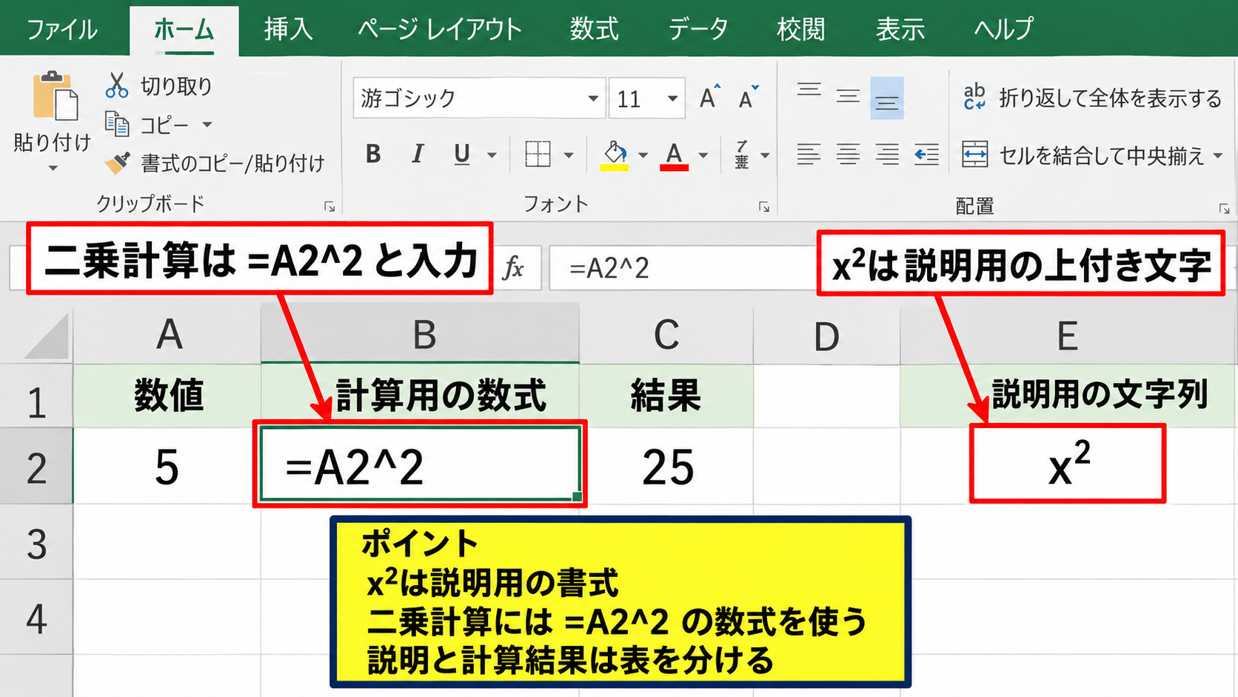The height and width of the screenshot is (697, 1238).
Task: Open the Font group dialog launcher
Action: pyautogui.click(x=764, y=207)
